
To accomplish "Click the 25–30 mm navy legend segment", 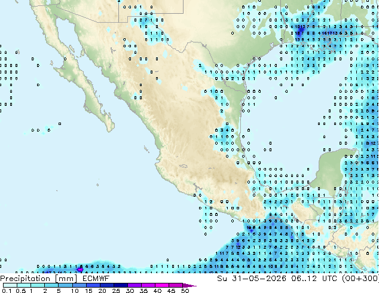I will [121, 285].
